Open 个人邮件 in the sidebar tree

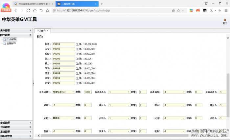click(10, 39)
